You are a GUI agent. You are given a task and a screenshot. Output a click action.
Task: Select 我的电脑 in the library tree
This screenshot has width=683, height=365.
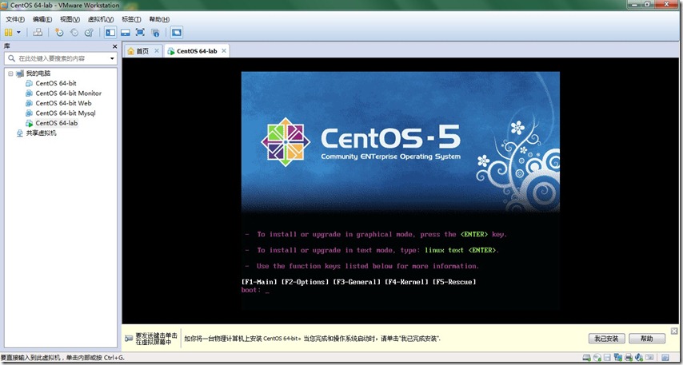click(38, 73)
